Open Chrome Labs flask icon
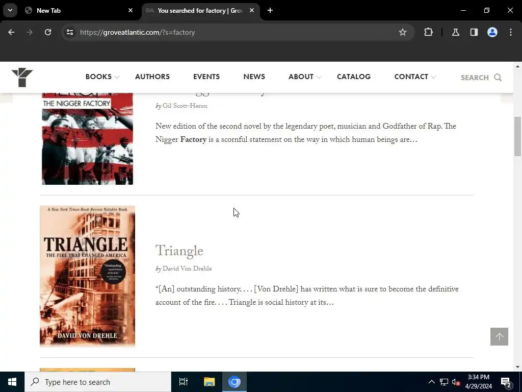Image resolution: width=522 pixels, height=392 pixels. pyautogui.click(x=455, y=32)
